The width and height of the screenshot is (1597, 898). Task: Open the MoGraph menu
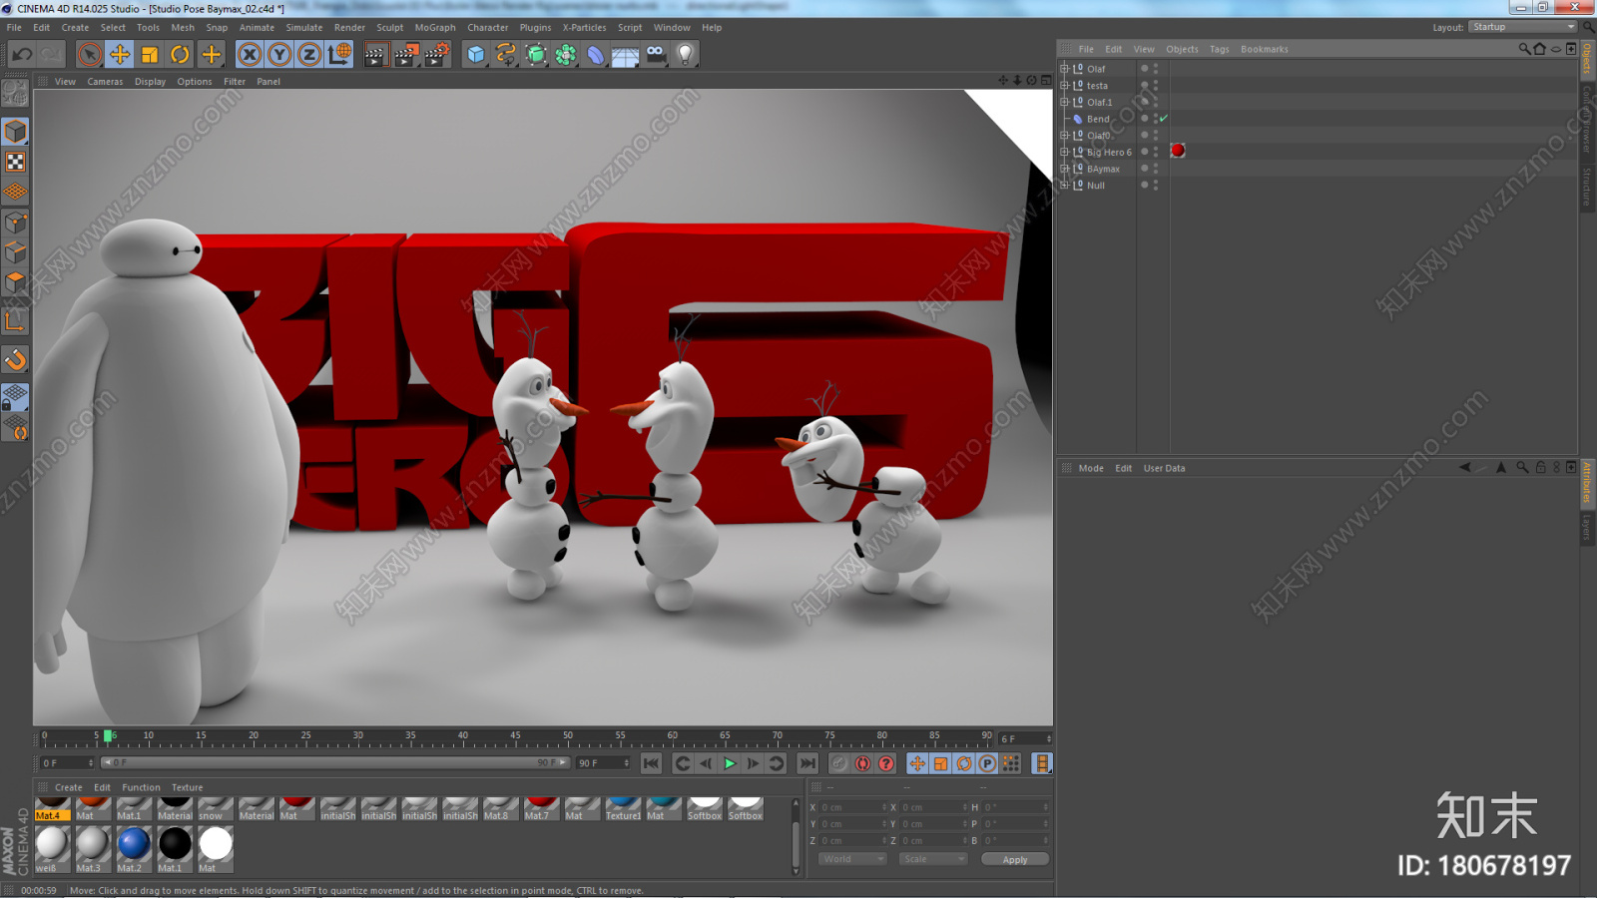coord(435,28)
